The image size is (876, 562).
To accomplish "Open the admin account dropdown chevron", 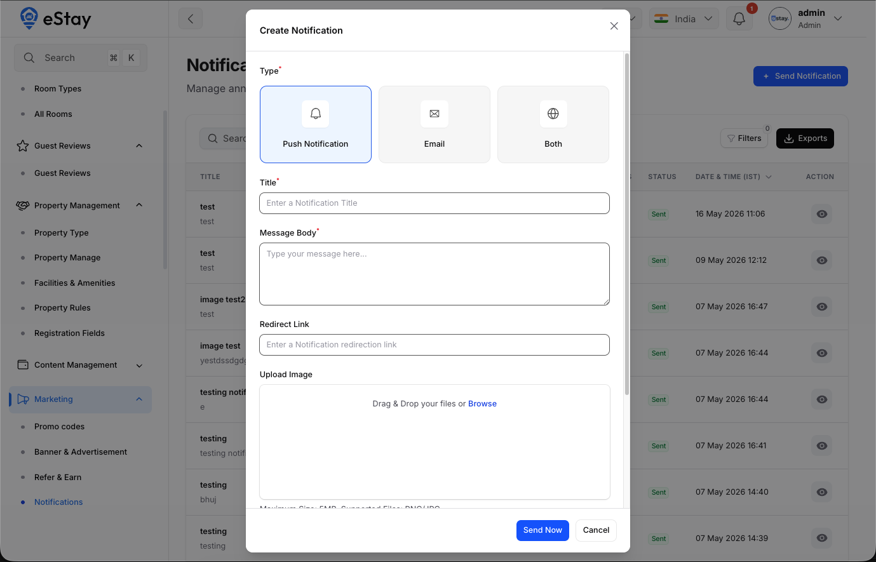I will [838, 18].
